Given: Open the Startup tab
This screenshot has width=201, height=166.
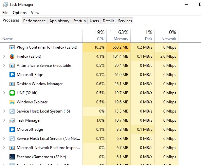Looking at the screenshot, I should pos(79,21).
